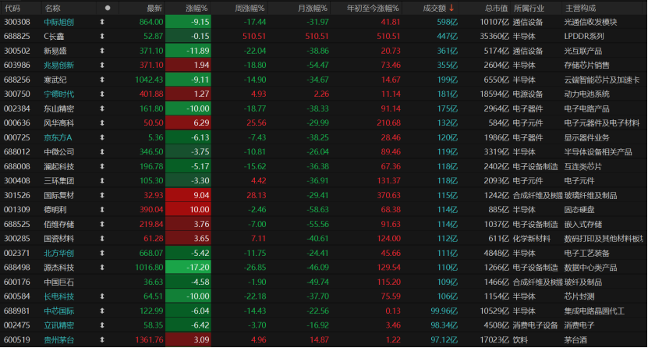Sort by 涨幅% column header
648x348 pixels.
coord(197,8)
